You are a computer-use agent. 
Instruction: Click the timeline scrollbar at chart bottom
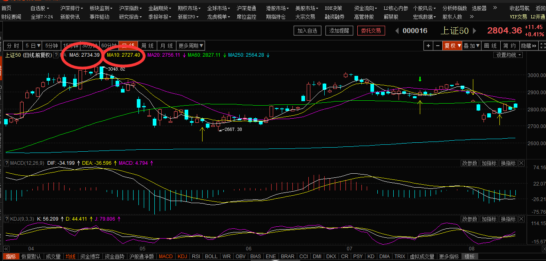[273, 248]
